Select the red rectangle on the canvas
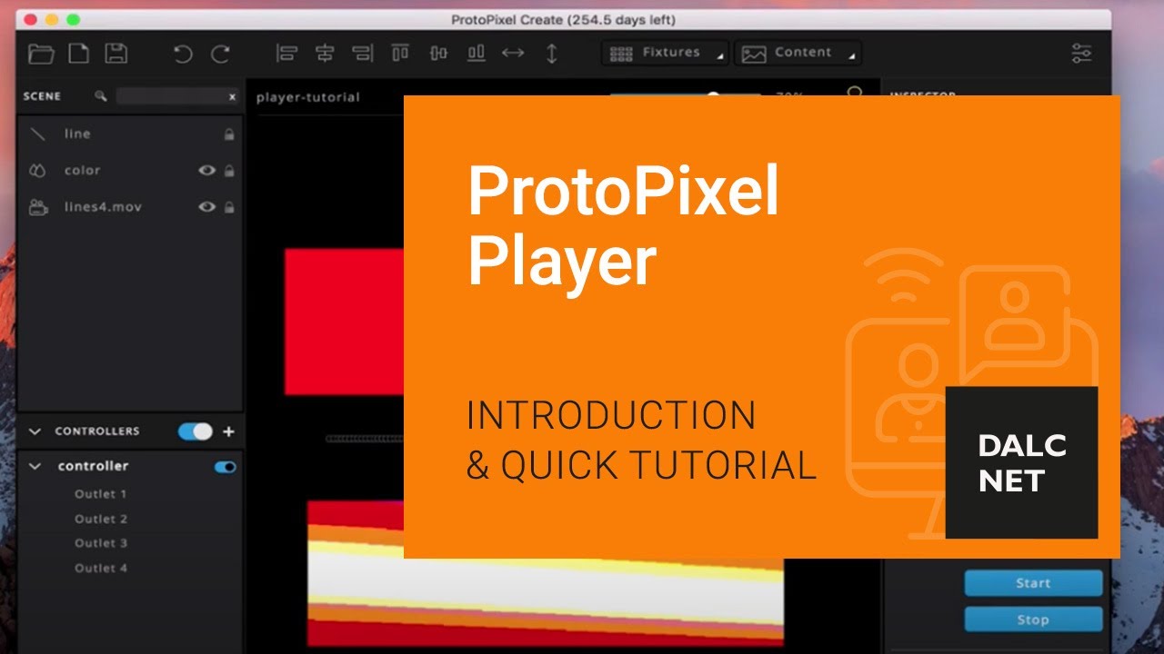Viewport: 1164px width, 654px height. [344, 322]
